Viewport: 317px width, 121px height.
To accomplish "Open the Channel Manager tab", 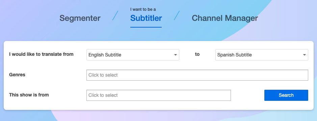I will 225,18.
